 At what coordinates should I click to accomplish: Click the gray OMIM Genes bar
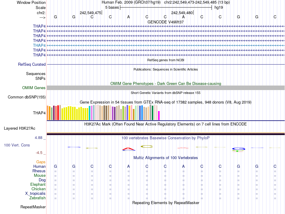point(166,88)
